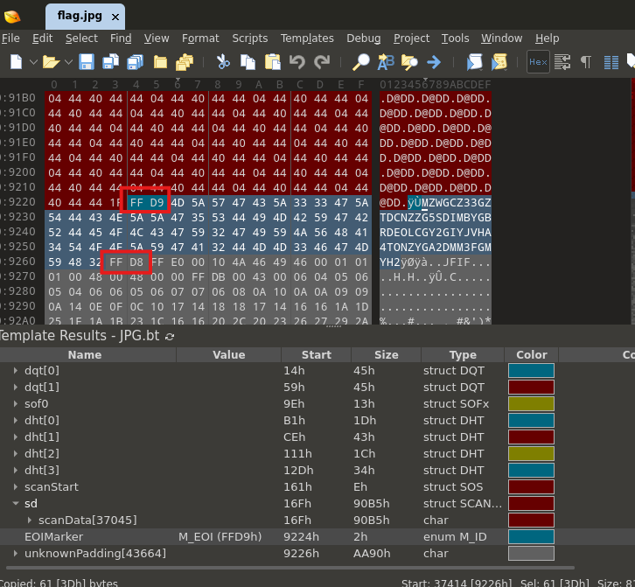Click the blue column mode icon
Screen dimensions: 635x587
(x=611, y=62)
